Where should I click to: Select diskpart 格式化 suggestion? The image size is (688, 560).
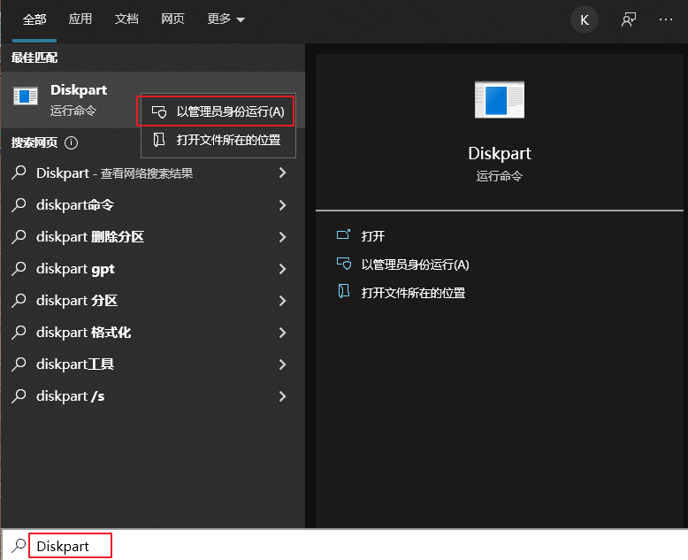click(x=152, y=333)
